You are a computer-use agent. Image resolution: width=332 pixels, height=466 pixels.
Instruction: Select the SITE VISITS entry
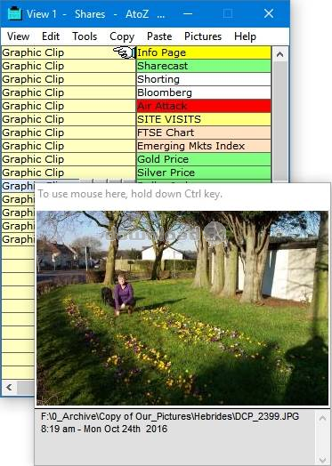(x=204, y=119)
